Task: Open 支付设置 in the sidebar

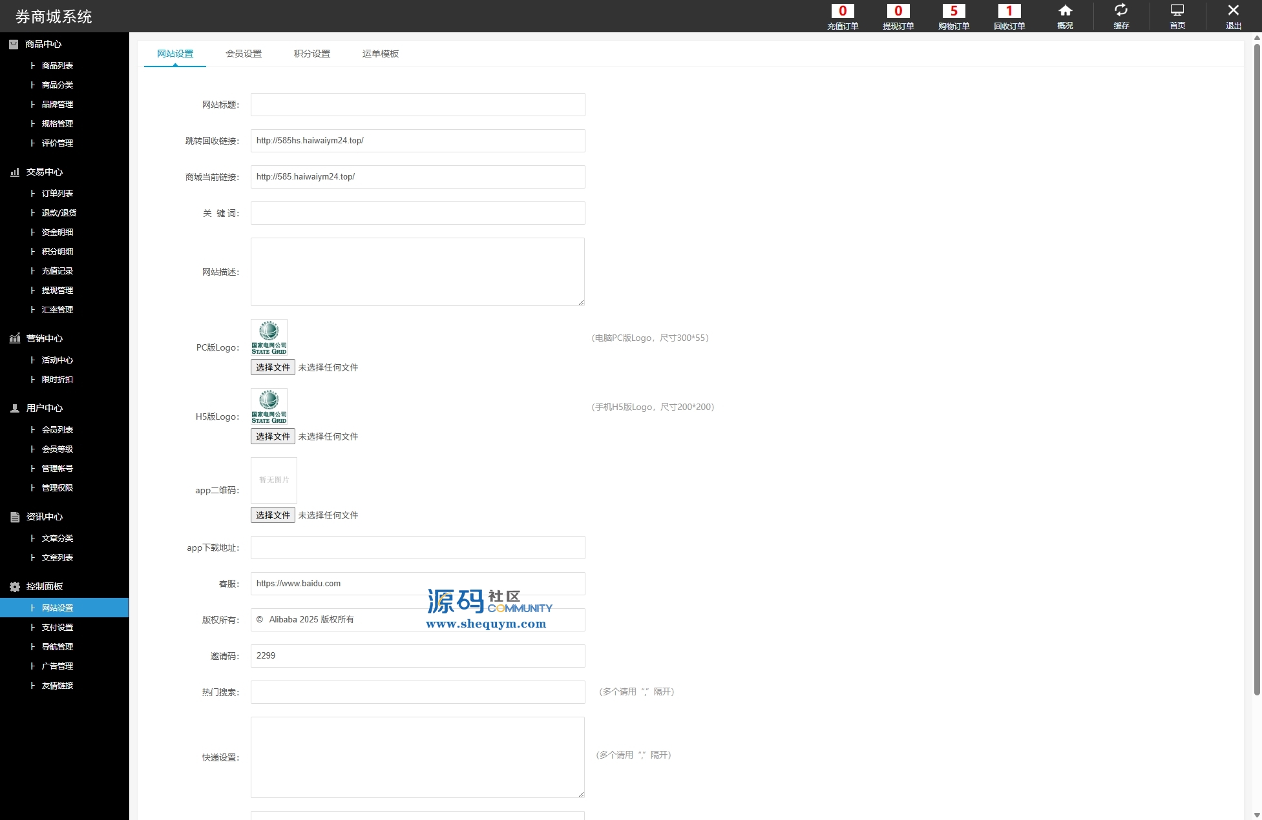Action: coord(58,627)
